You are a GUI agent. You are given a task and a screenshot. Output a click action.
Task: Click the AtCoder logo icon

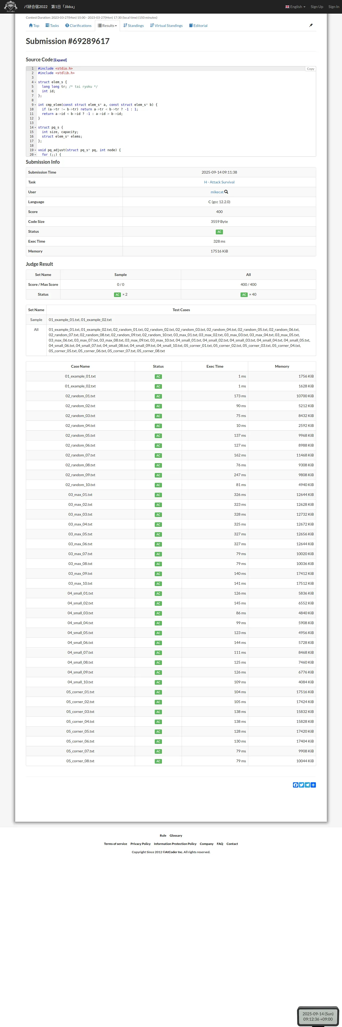(10, 6)
